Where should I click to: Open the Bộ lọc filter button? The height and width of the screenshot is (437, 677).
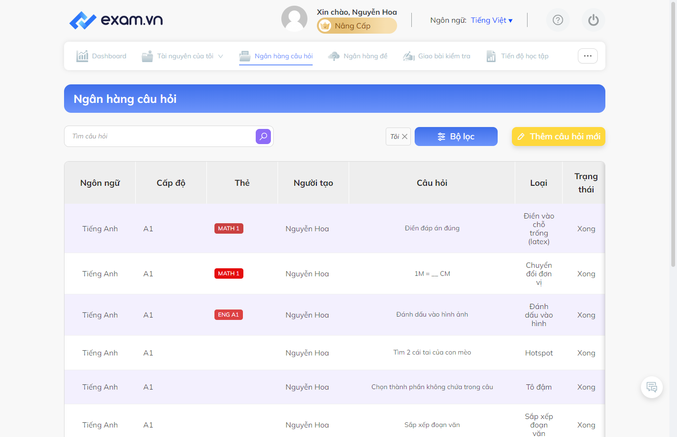(x=456, y=137)
